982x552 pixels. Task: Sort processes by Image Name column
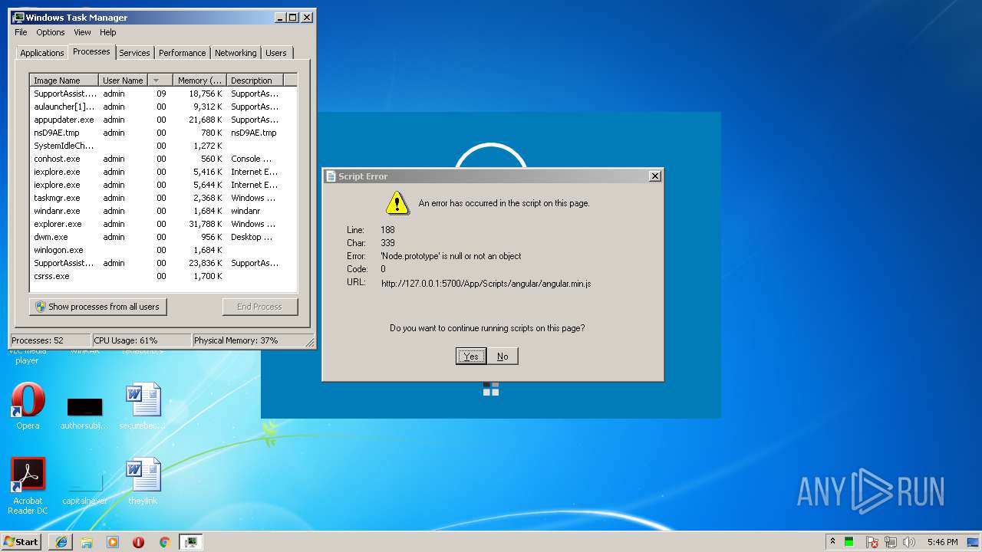pos(64,80)
